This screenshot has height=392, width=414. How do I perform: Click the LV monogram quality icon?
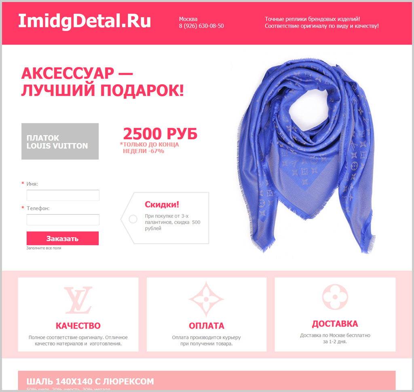point(78,300)
